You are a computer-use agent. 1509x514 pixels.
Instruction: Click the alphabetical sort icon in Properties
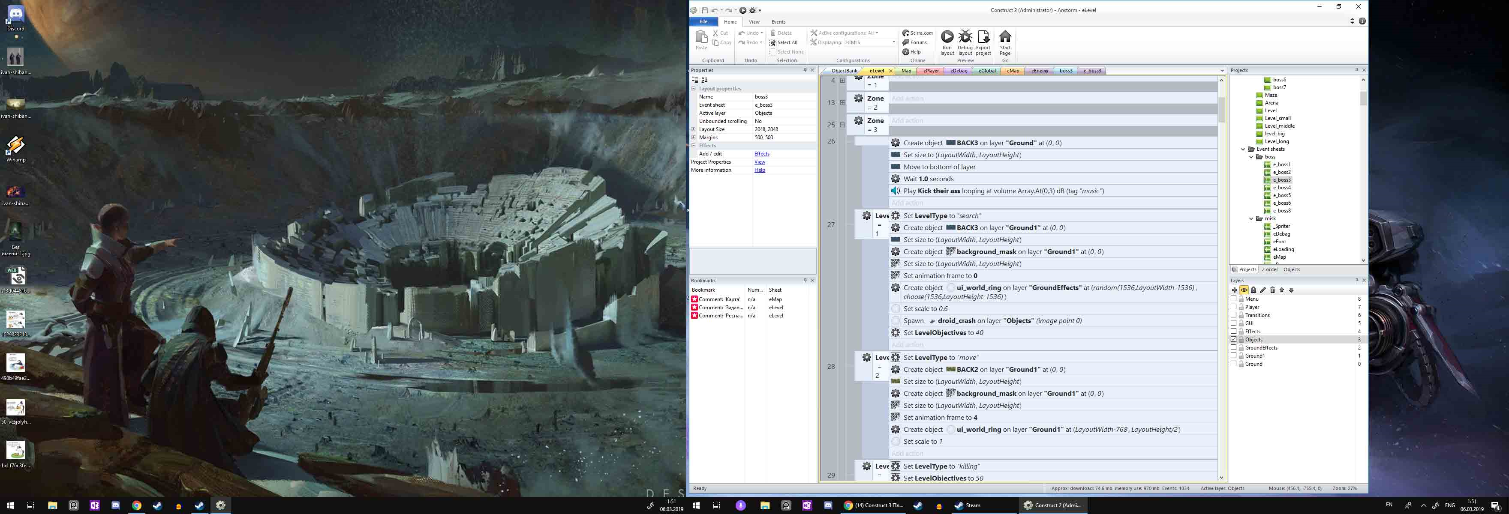[x=705, y=80]
